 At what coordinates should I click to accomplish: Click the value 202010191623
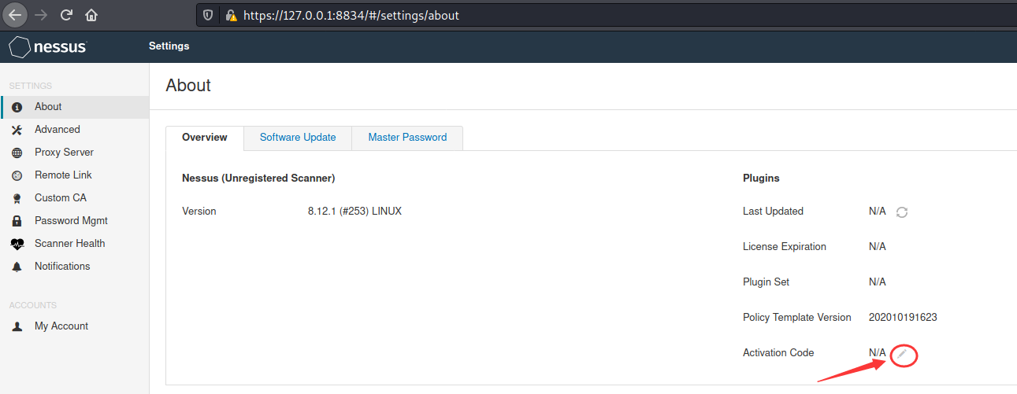point(903,318)
